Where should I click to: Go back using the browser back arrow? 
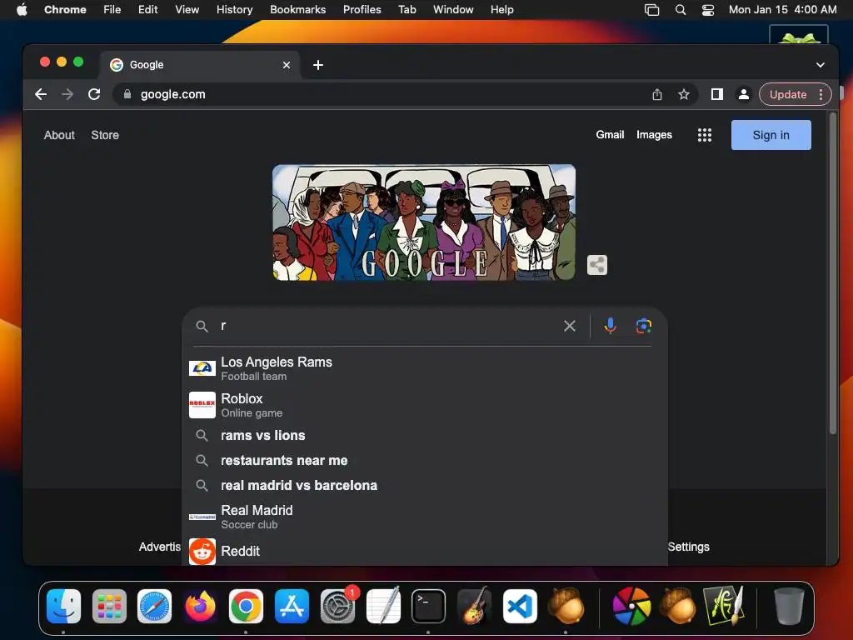pos(41,94)
